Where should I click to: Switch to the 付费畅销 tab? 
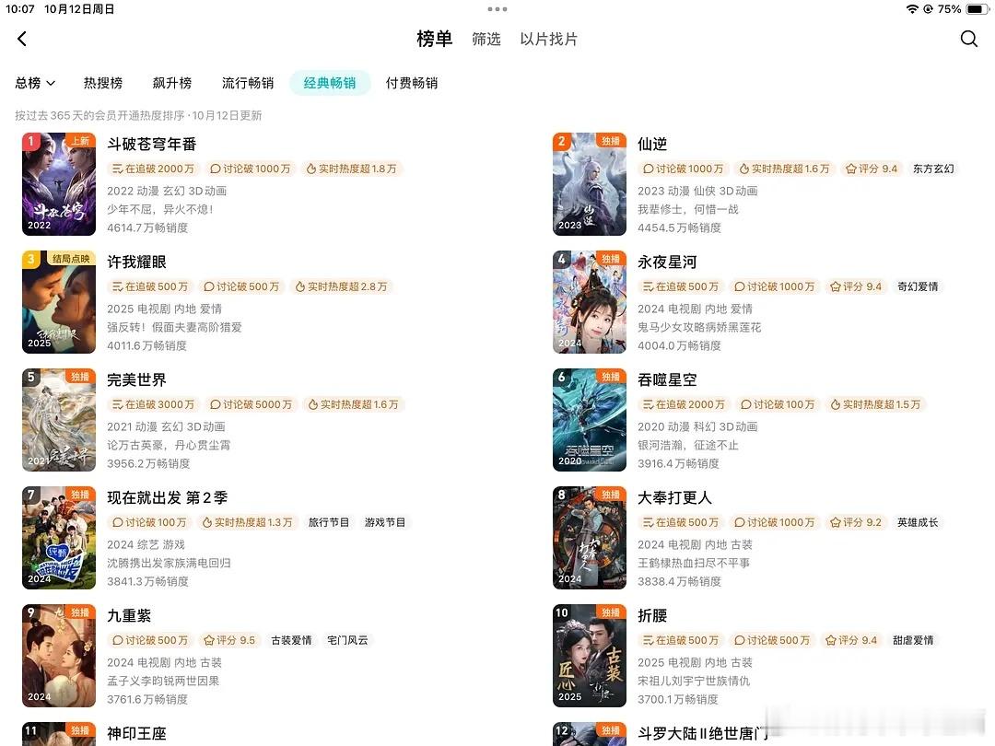coord(412,83)
